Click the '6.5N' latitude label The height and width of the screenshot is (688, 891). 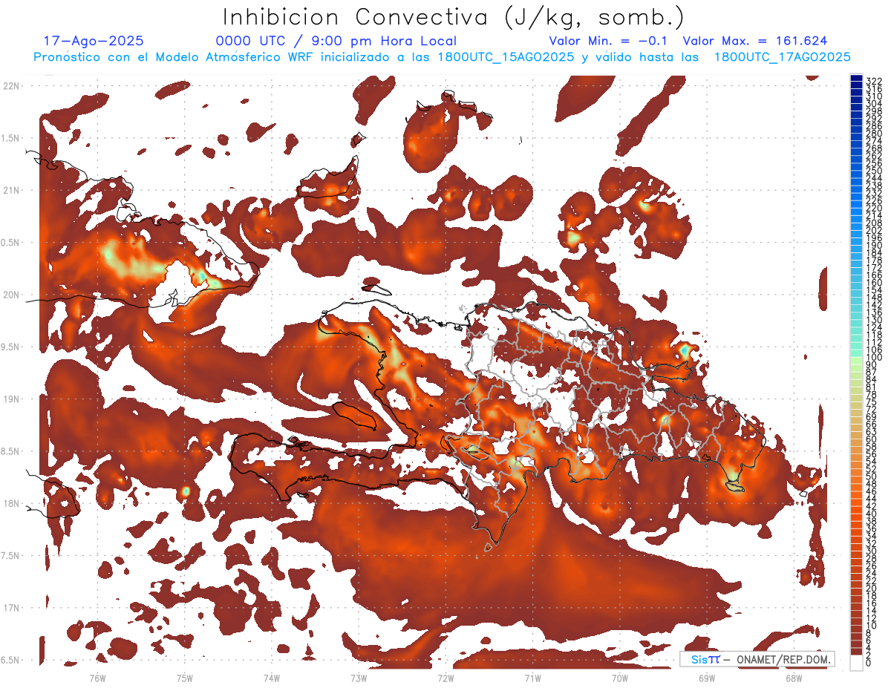click(10, 660)
